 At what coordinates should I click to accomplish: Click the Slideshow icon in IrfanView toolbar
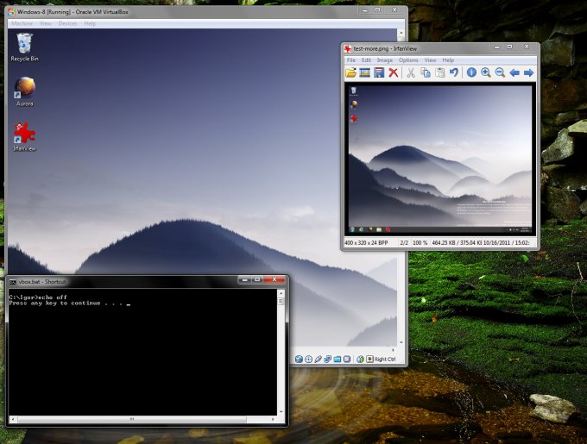coord(364,72)
